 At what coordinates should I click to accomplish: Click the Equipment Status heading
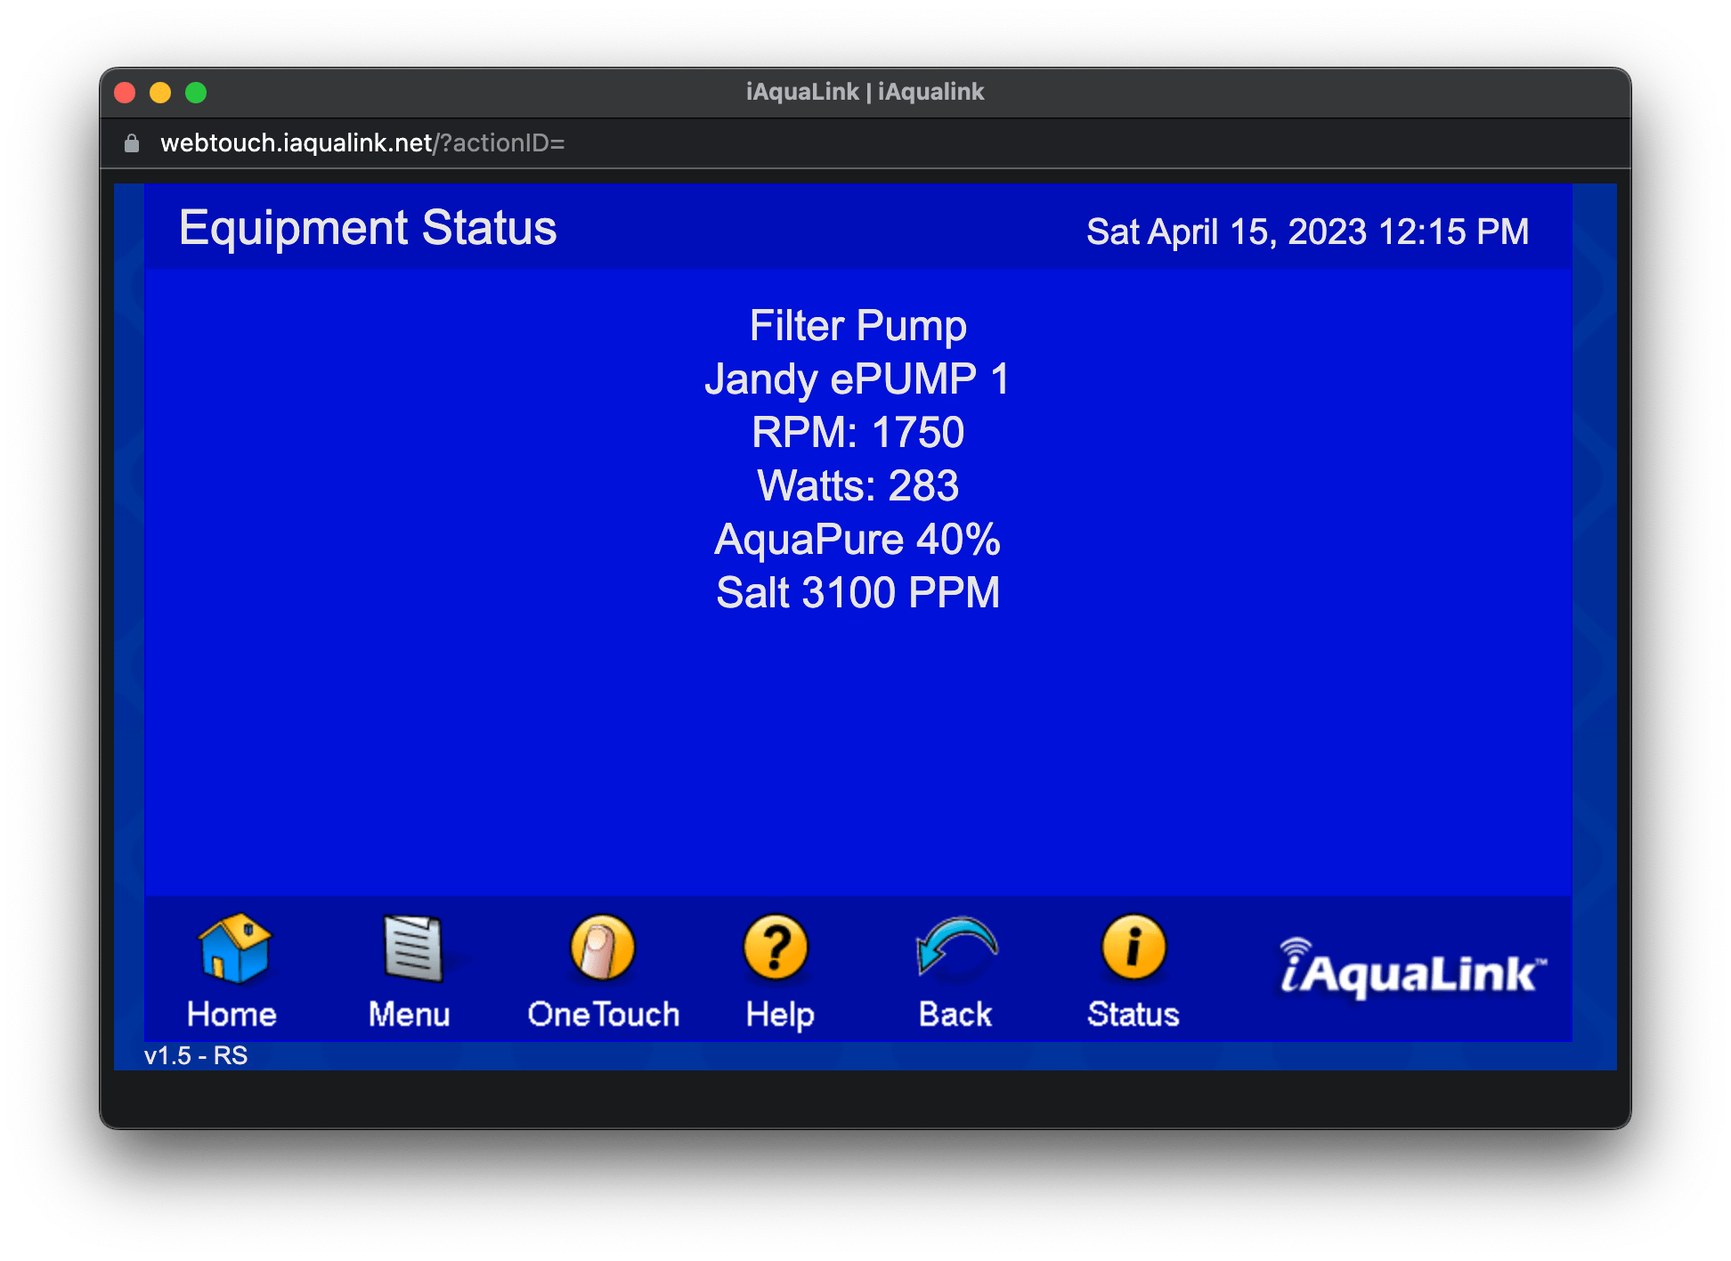(x=368, y=228)
